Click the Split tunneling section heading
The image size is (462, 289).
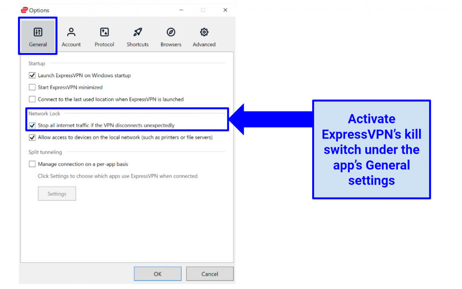(45, 152)
